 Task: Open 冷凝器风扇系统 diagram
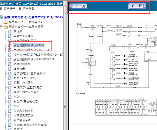(x=24, y=115)
